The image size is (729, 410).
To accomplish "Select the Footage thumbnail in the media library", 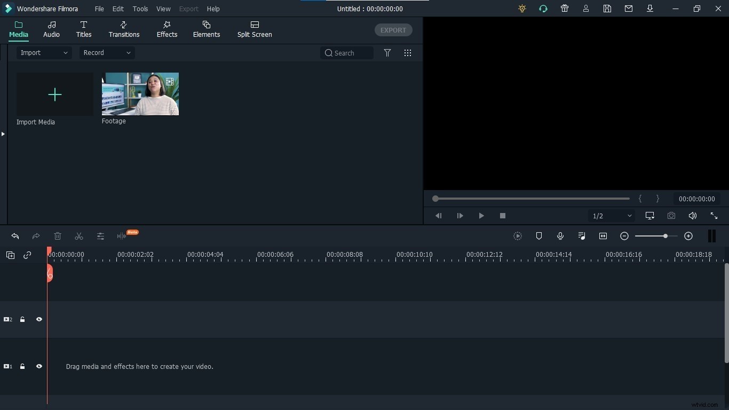I will 140,94.
